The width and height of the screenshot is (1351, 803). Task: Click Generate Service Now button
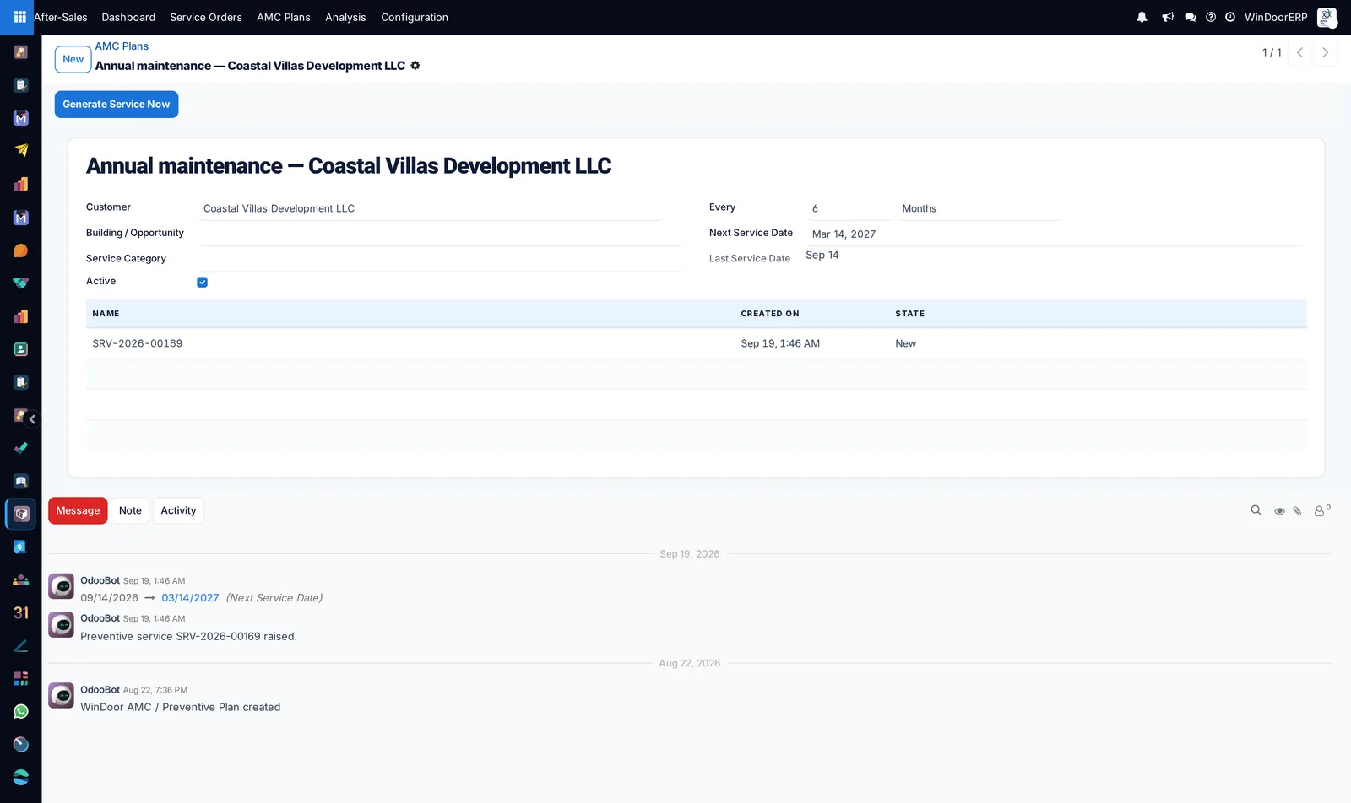coord(117,105)
